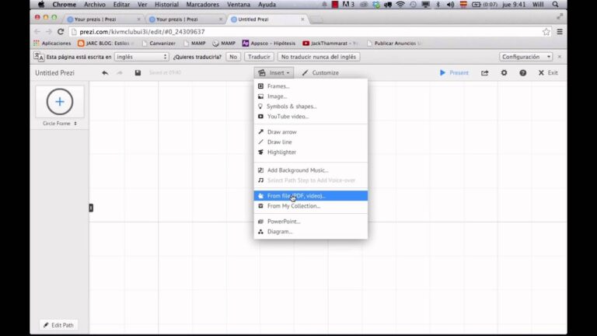Click the browser back arrow
Screen dimensions: 597x336
click(37, 32)
